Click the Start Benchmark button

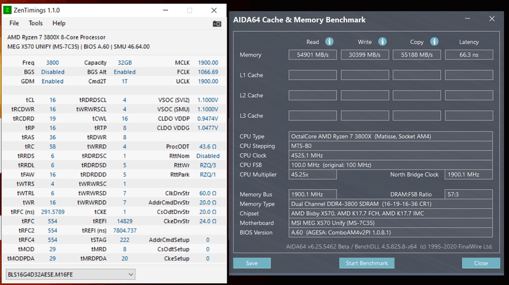tap(367, 263)
